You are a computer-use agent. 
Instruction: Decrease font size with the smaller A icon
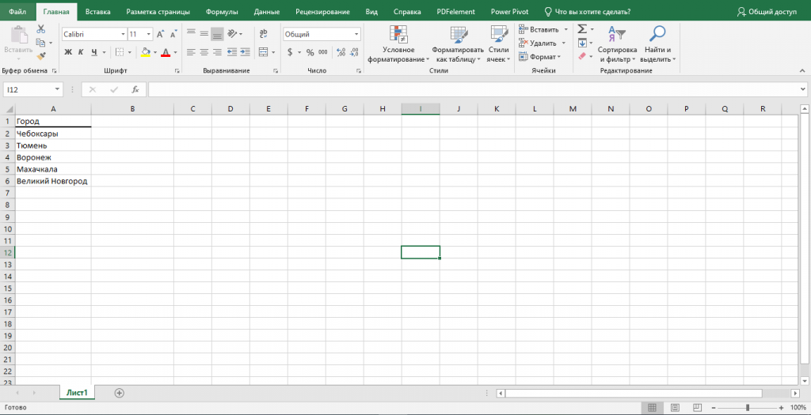click(173, 35)
